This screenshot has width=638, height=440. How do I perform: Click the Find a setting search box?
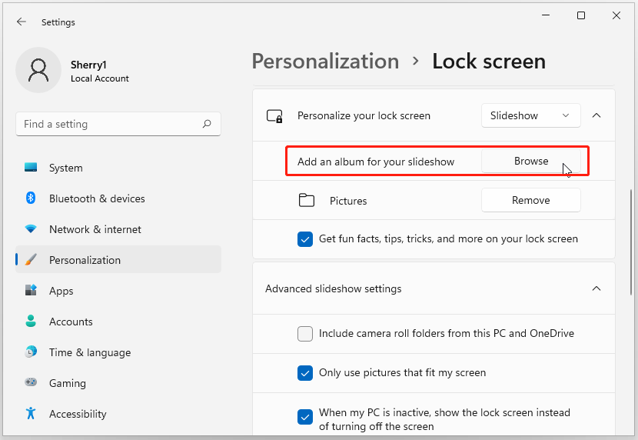point(108,124)
